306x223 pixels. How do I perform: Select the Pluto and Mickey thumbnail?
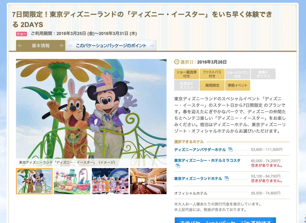click(34, 181)
